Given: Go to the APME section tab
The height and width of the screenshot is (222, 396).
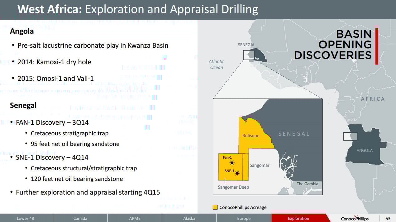Looking at the screenshot, I should 135,218.
